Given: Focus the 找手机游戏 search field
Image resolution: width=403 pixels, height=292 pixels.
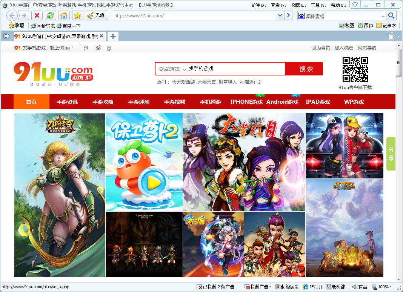Looking at the screenshot, I should (x=236, y=69).
